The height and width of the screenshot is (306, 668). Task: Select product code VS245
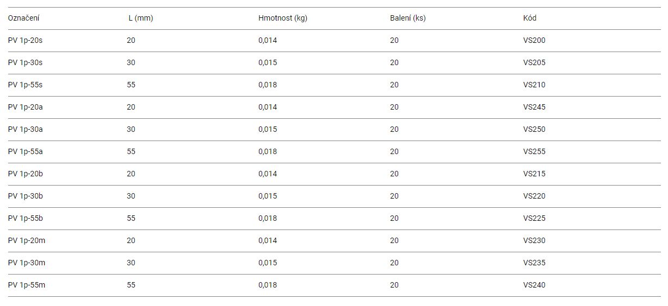coord(534,107)
